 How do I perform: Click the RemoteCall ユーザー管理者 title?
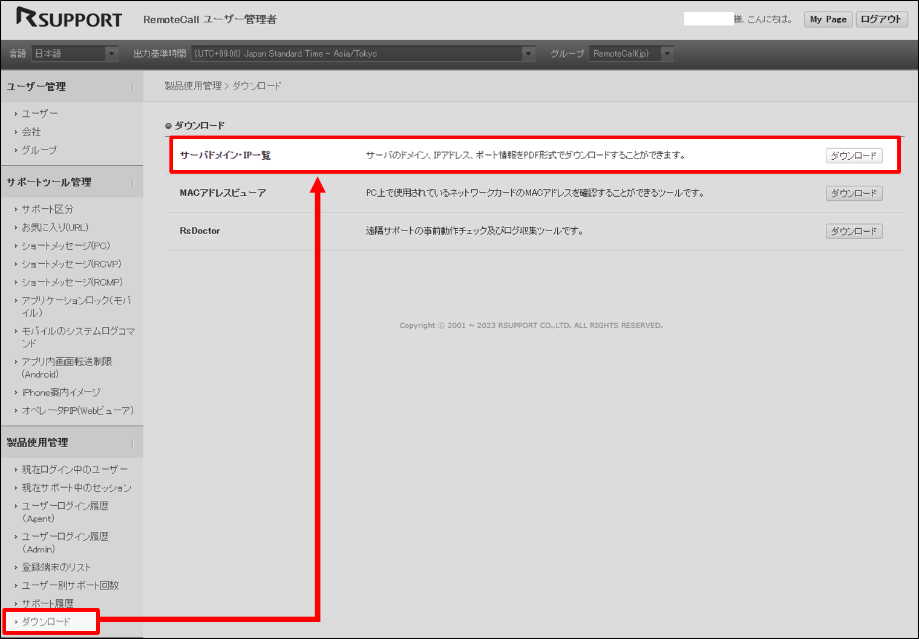click(210, 19)
